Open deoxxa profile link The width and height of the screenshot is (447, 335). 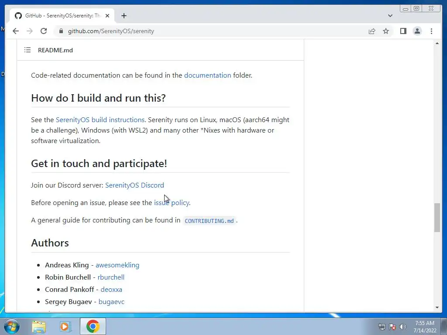[x=111, y=290]
